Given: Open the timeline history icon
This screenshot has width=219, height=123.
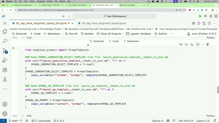Looking at the screenshot, I should point(199,23).
